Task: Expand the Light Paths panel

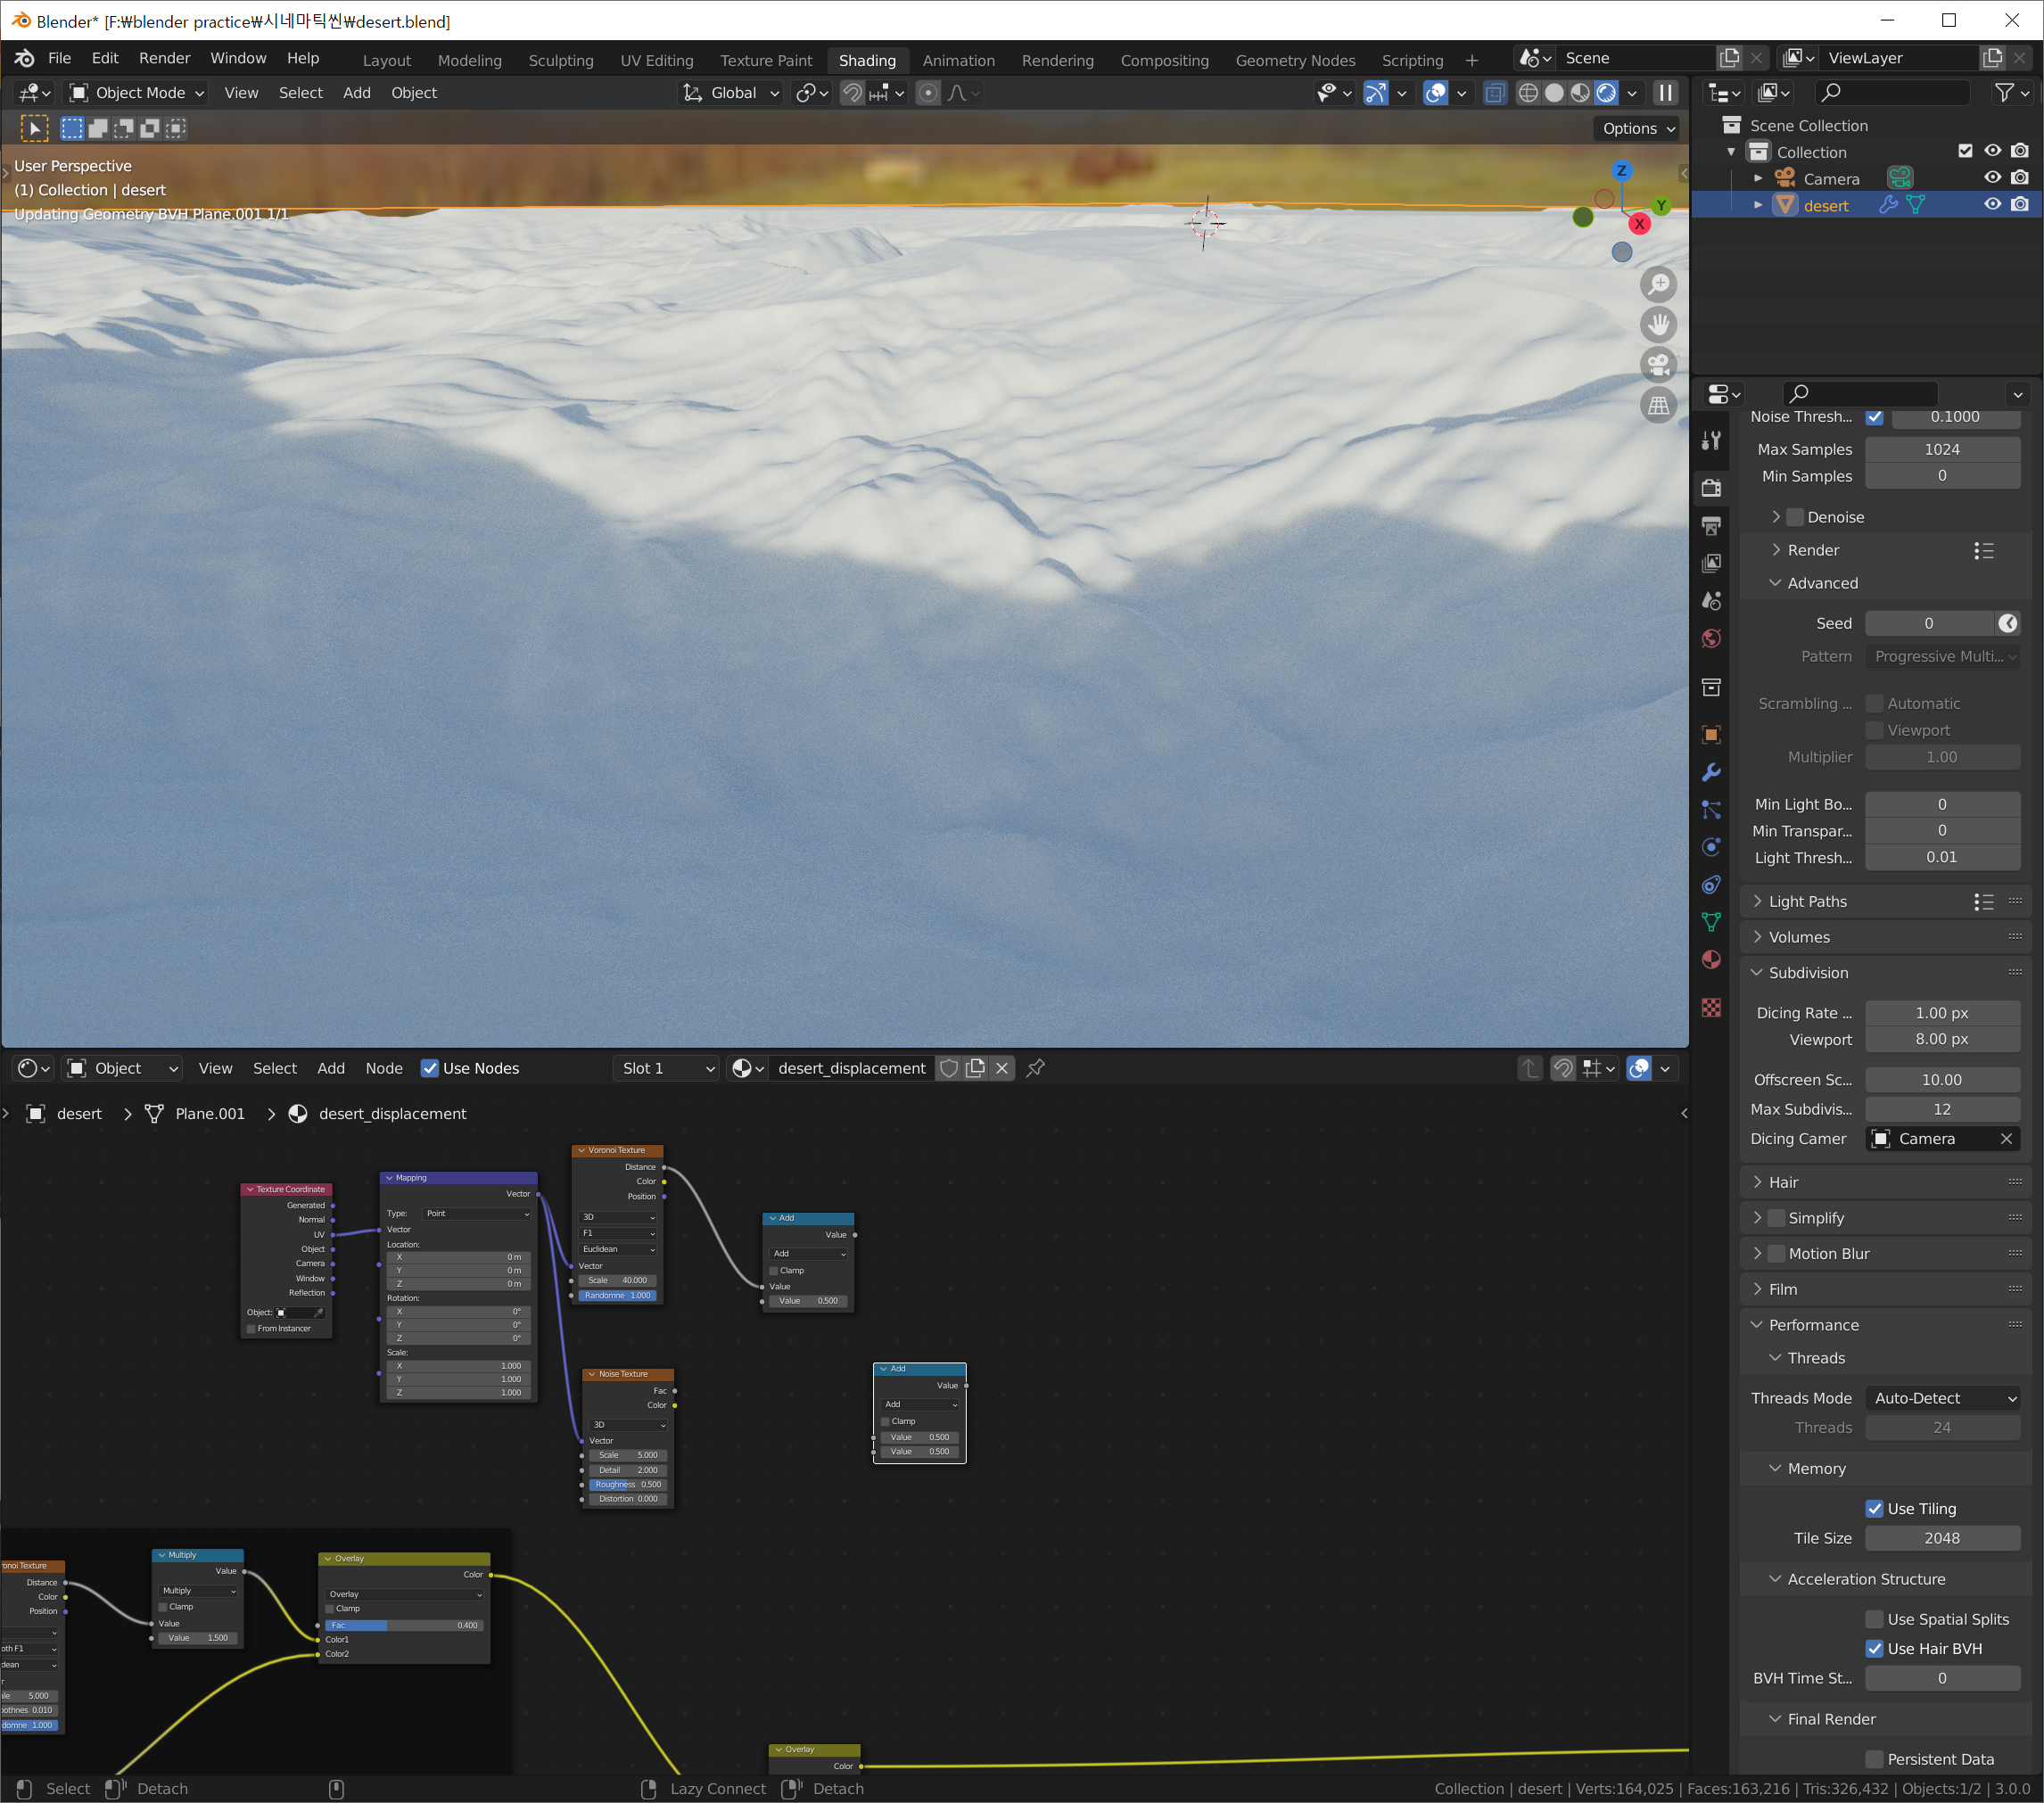Action: (x=1807, y=901)
